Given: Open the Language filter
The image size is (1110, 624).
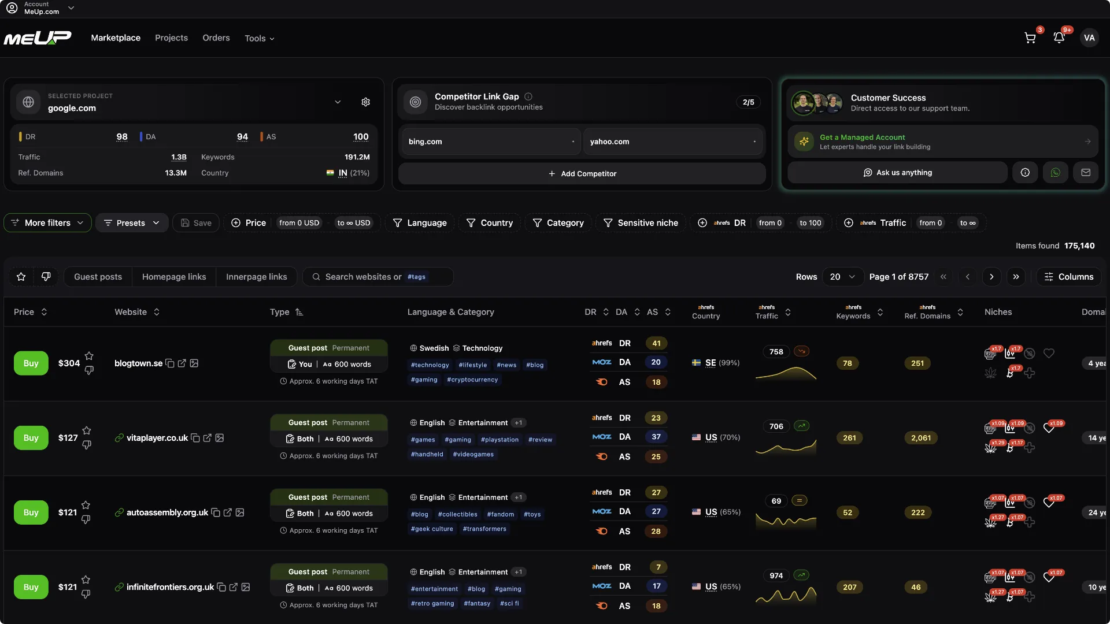Looking at the screenshot, I should [420, 223].
